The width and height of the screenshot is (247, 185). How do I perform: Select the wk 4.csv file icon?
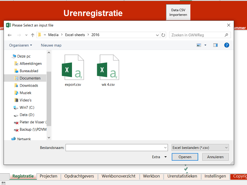[x=108, y=67]
